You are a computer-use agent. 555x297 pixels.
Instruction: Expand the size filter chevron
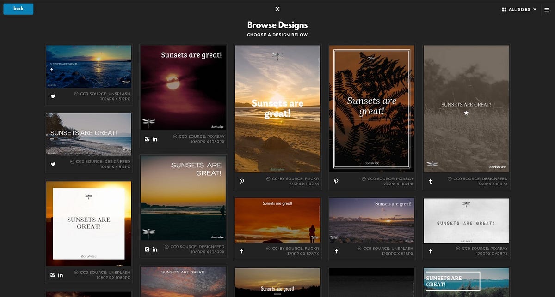pyautogui.click(x=535, y=9)
